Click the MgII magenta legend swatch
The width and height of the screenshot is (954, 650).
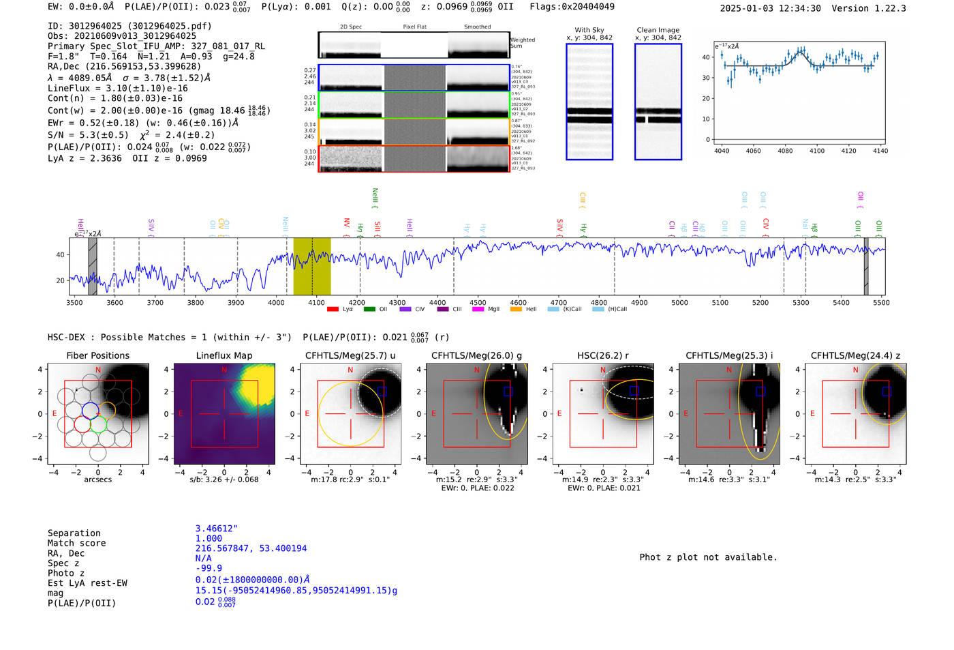point(478,309)
